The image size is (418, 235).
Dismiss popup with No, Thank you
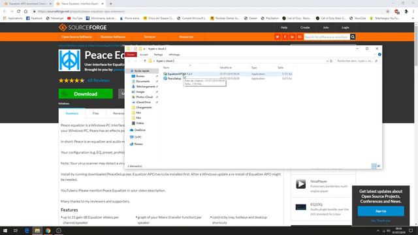381,221
